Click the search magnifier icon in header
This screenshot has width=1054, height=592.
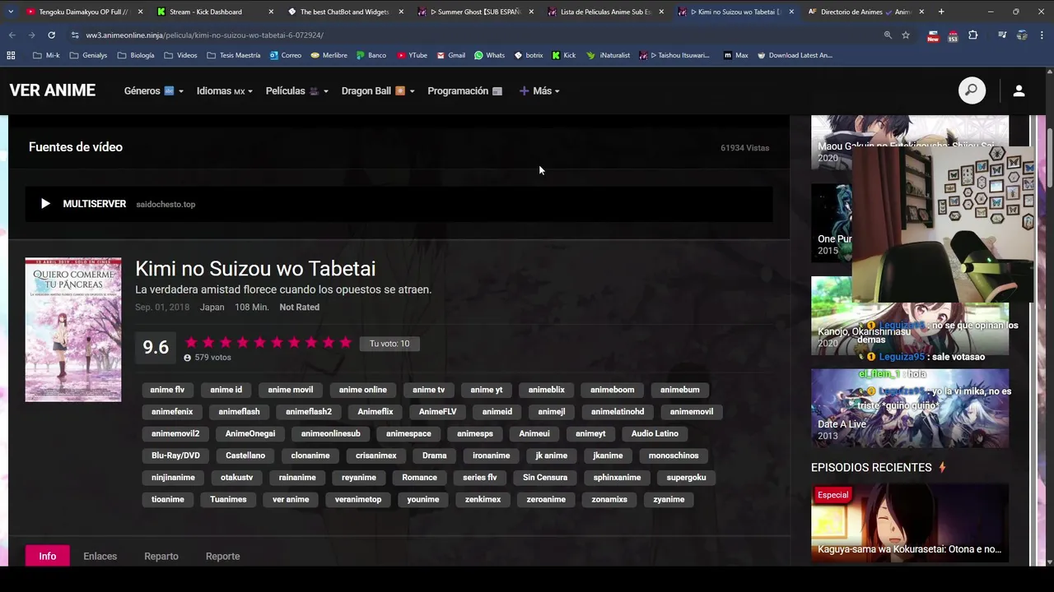pos(972,90)
